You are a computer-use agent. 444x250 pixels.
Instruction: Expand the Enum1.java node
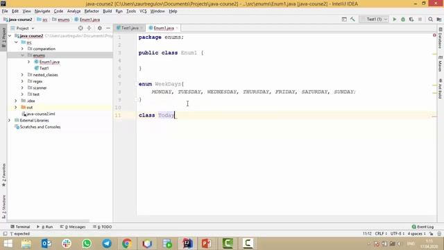pyautogui.click(x=29, y=62)
